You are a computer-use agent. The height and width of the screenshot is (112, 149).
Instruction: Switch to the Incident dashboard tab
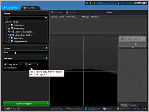coord(133,105)
